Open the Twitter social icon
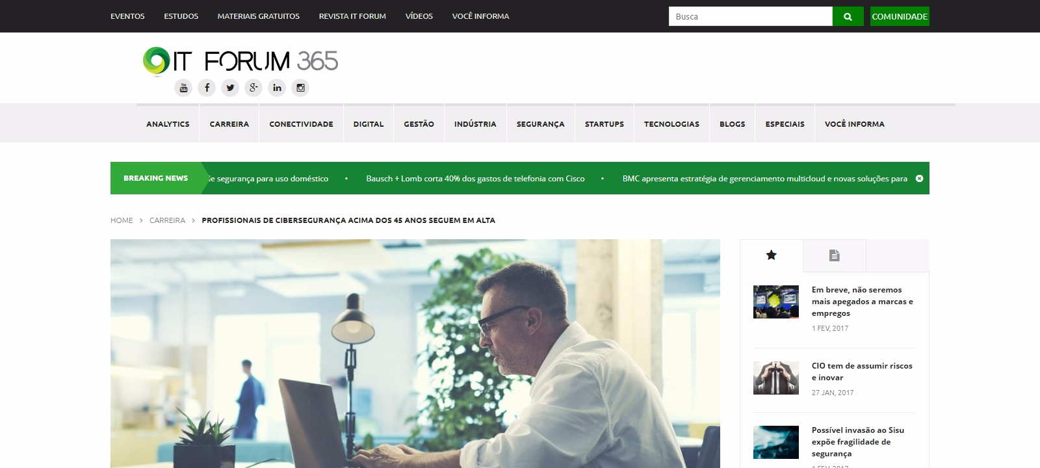Viewport: 1040px width, 468px height. [x=230, y=88]
